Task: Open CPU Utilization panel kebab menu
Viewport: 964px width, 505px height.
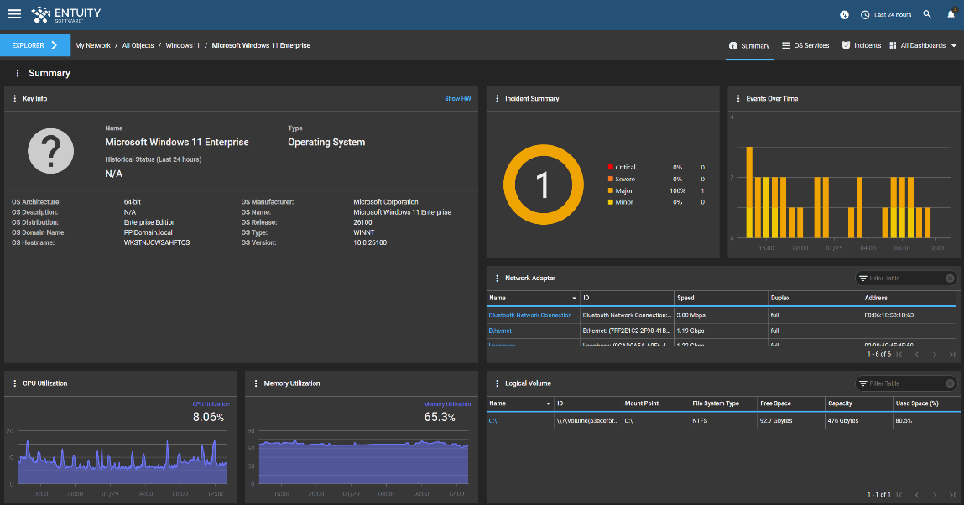Action: pyautogui.click(x=14, y=383)
